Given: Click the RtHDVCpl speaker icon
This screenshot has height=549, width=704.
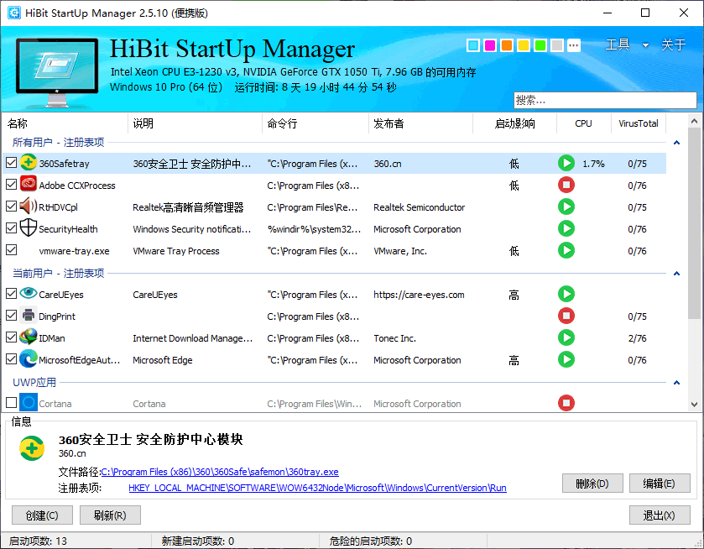Looking at the screenshot, I should pos(29,207).
